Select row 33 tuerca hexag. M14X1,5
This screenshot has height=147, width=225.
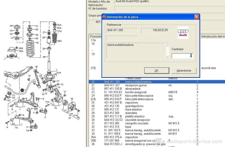[157, 130]
